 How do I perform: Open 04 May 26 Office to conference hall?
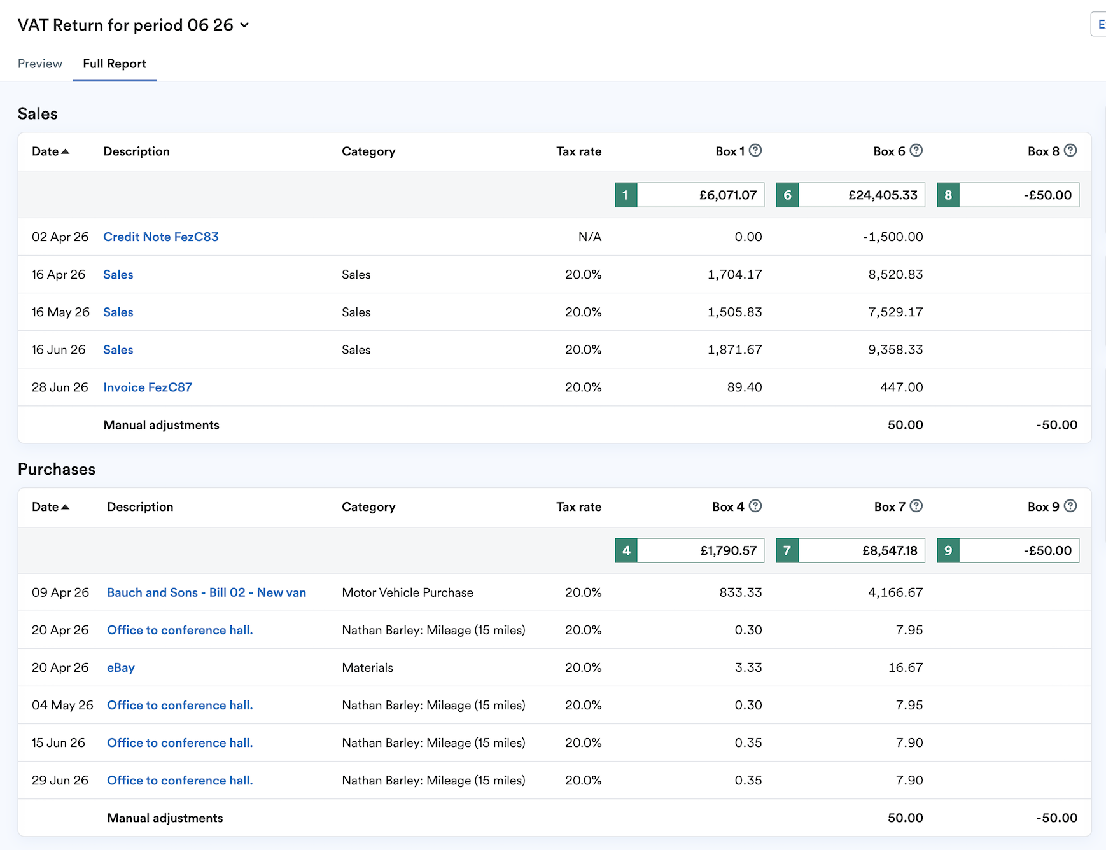[x=180, y=705]
